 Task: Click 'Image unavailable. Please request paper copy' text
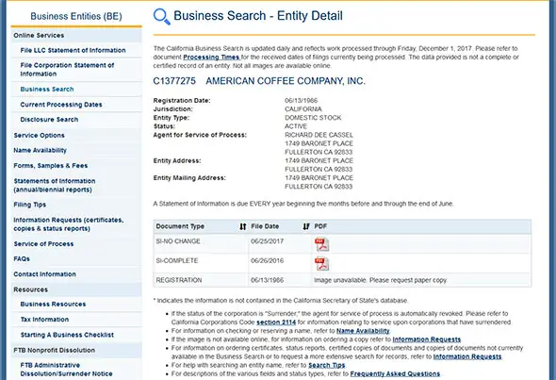[x=381, y=280]
